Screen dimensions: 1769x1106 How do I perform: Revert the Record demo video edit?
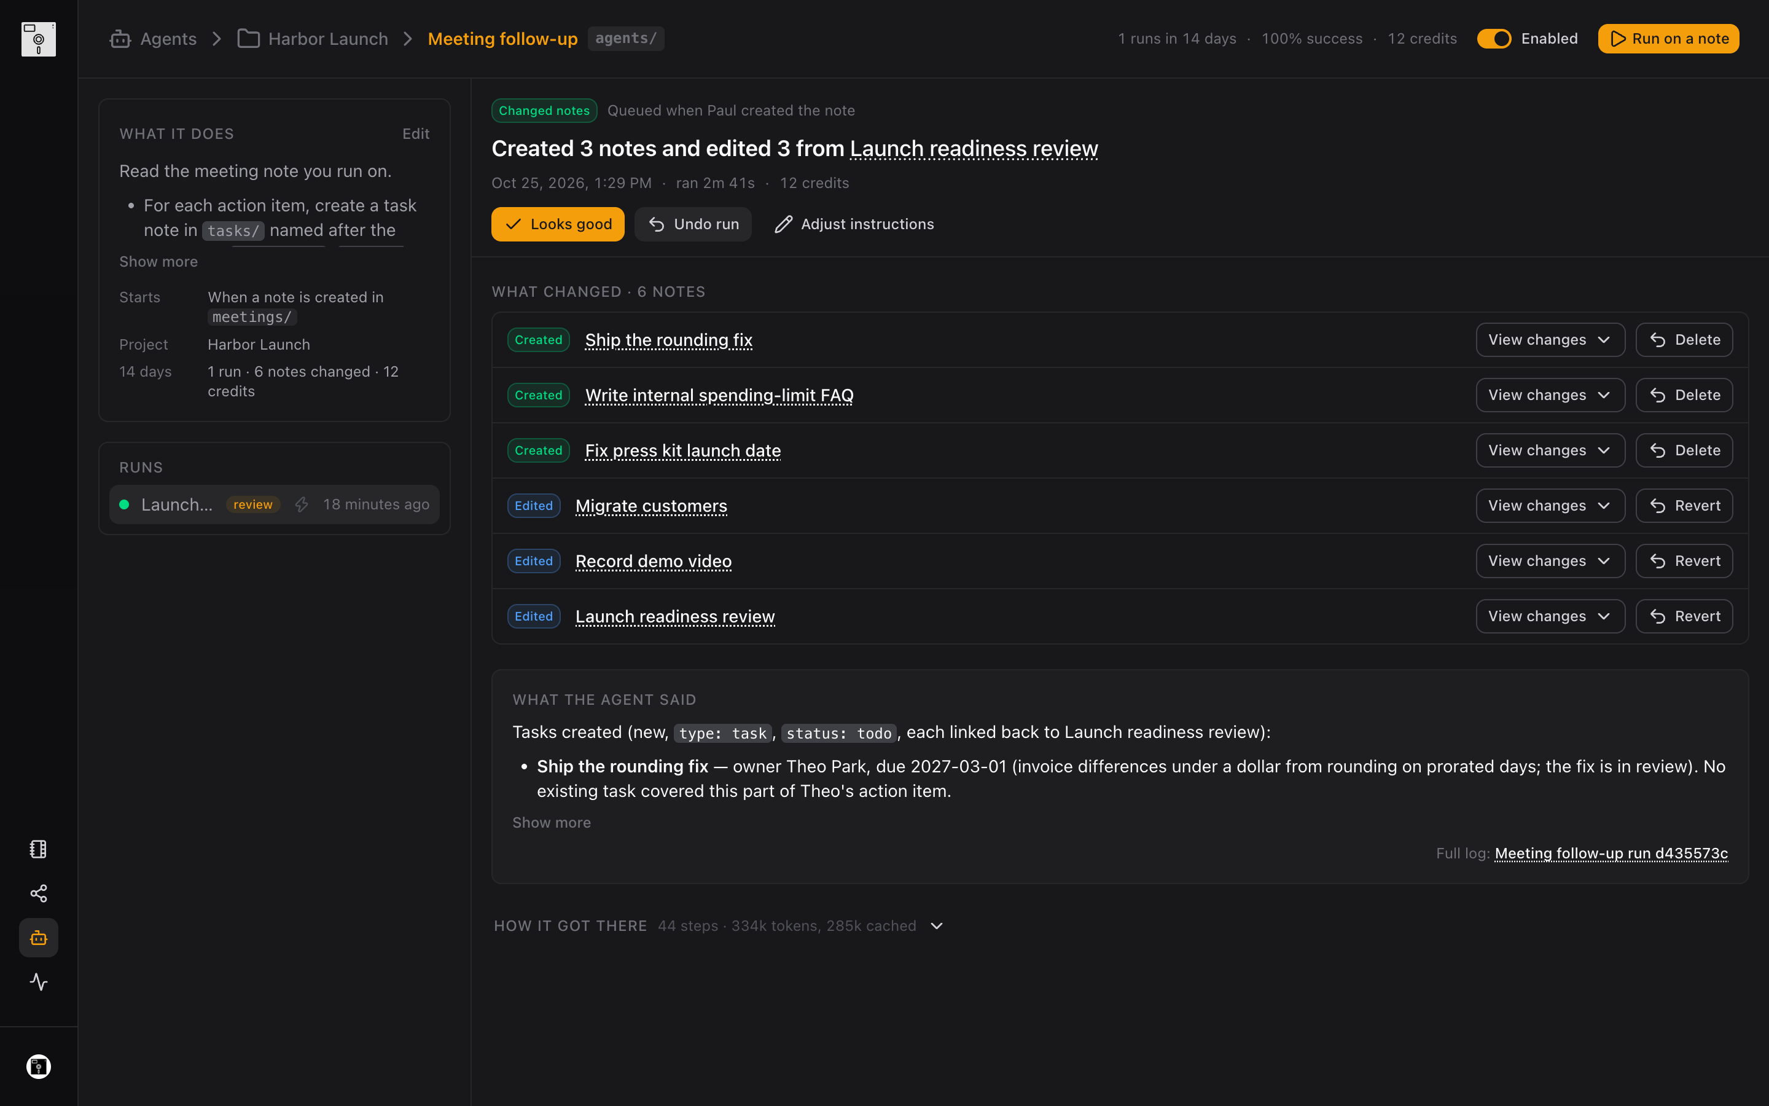click(1684, 561)
